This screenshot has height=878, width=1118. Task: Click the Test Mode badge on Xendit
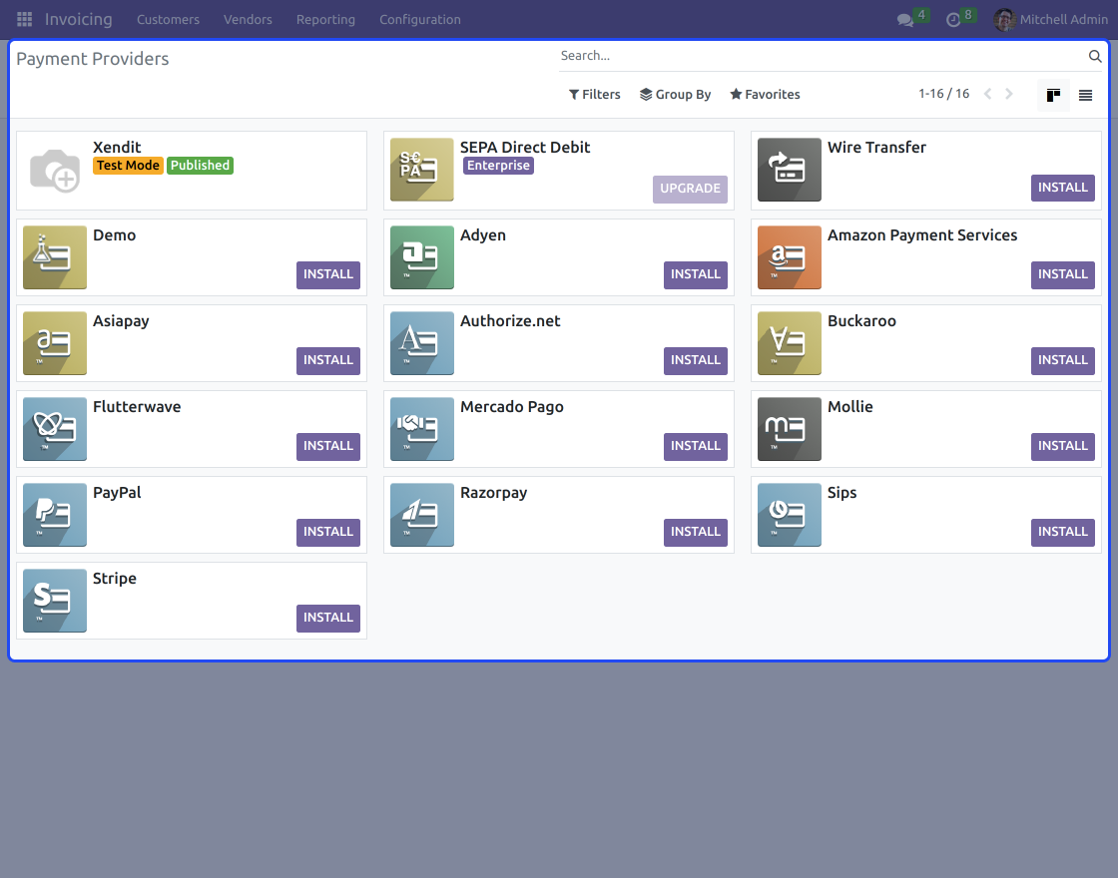click(x=129, y=166)
